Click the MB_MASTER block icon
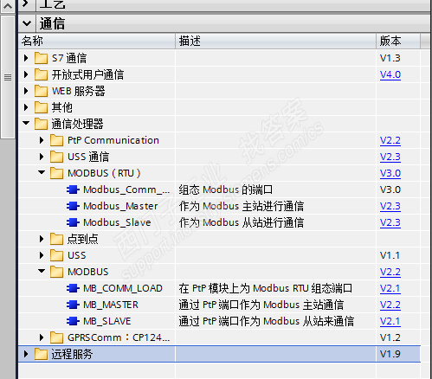This screenshot has height=379, width=432. click(x=73, y=305)
